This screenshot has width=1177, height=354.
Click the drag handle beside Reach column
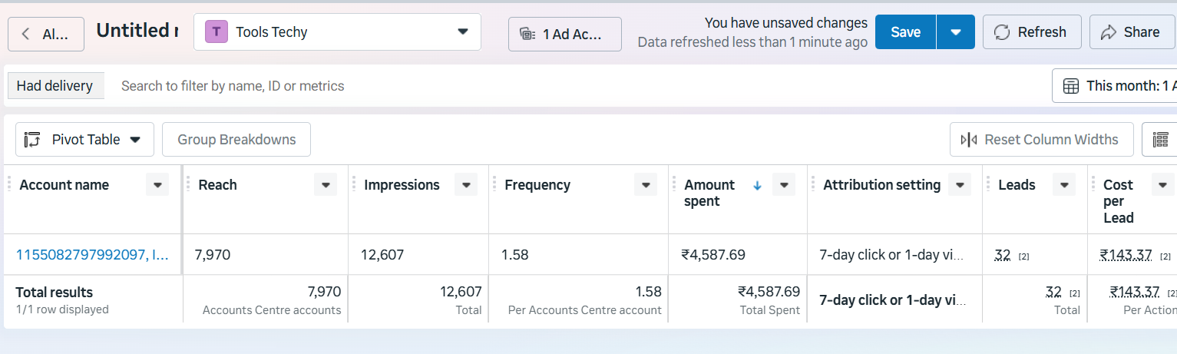point(189,184)
